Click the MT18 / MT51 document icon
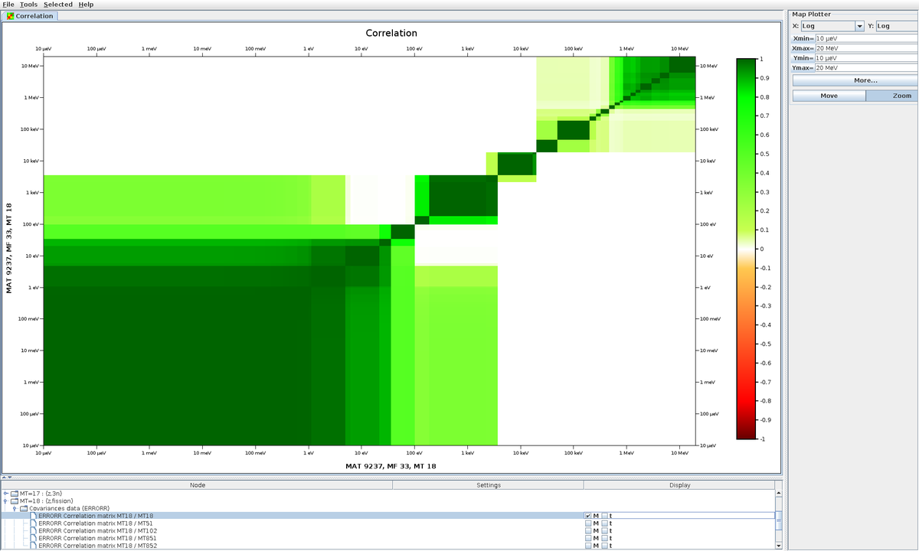Image resolution: width=919 pixels, height=551 pixels. pos(33,523)
